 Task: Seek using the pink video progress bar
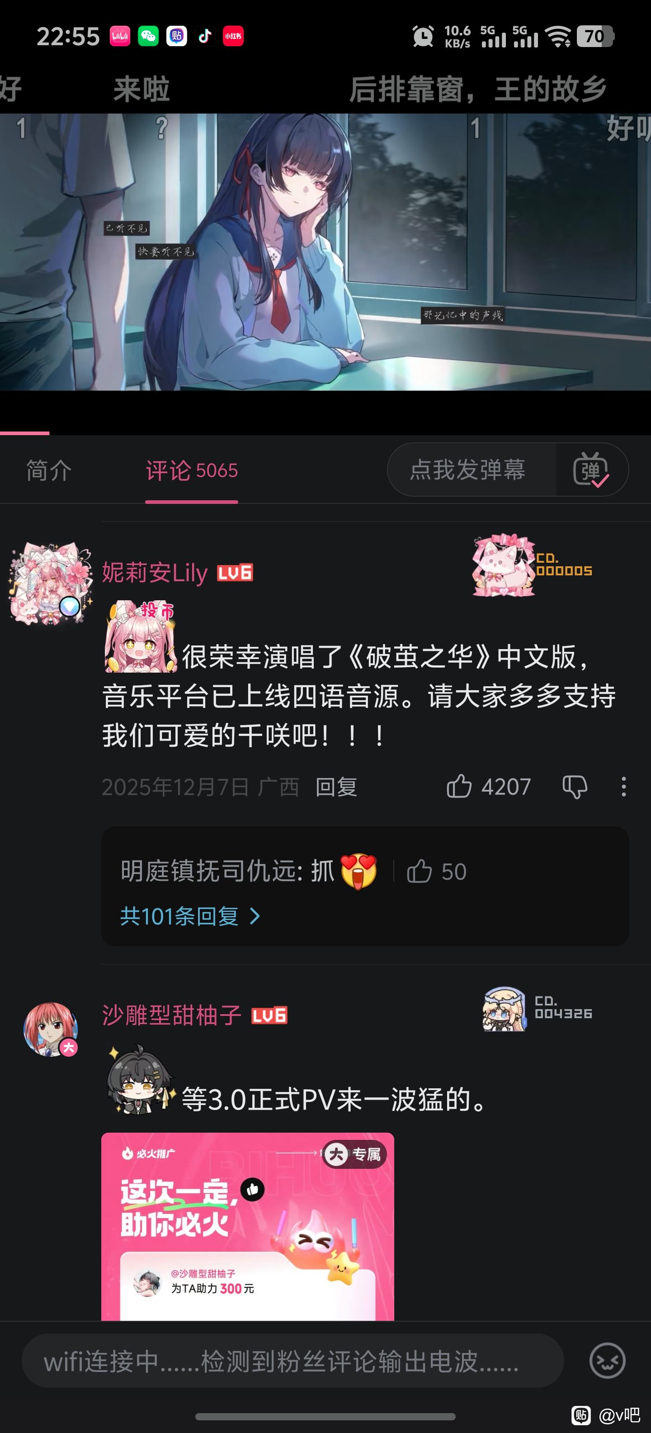[x=325, y=433]
